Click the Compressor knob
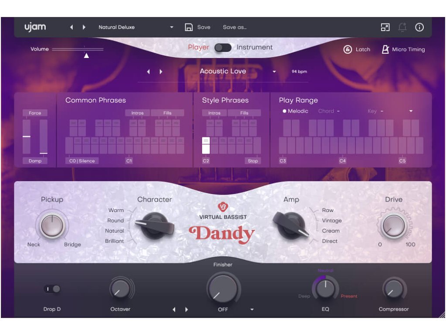The width and height of the screenshot is (446, 335). click(x=394, y=289)
